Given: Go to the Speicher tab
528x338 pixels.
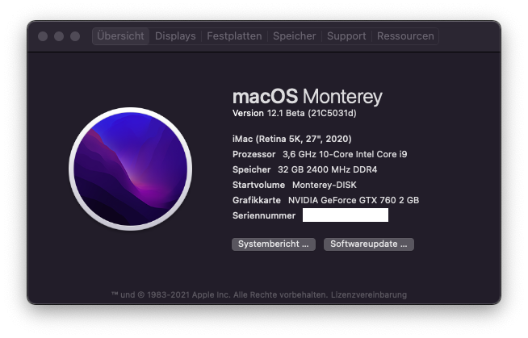Looking at the screenshot, I should click(x=295, y=36).
